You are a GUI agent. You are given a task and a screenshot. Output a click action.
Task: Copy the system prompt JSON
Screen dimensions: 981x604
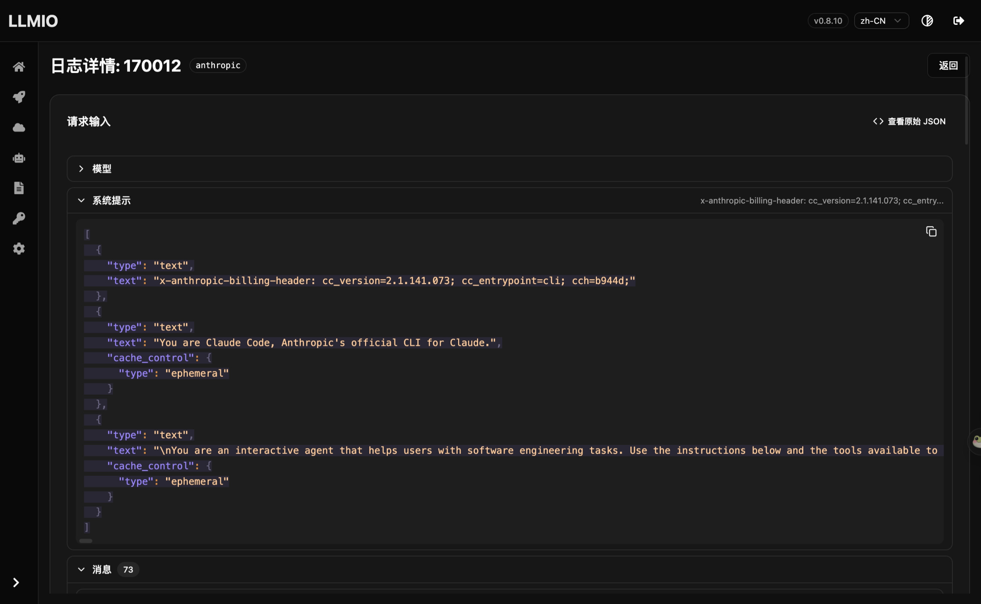pyautogui.click(x=931, y=232)
